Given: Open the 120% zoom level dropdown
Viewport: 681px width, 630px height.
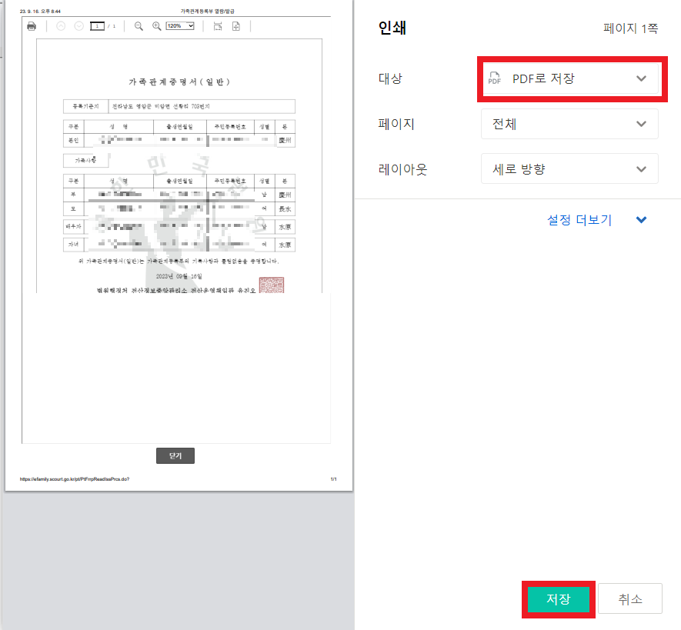Looking at the screenshot, I should [x=180, y=26].
